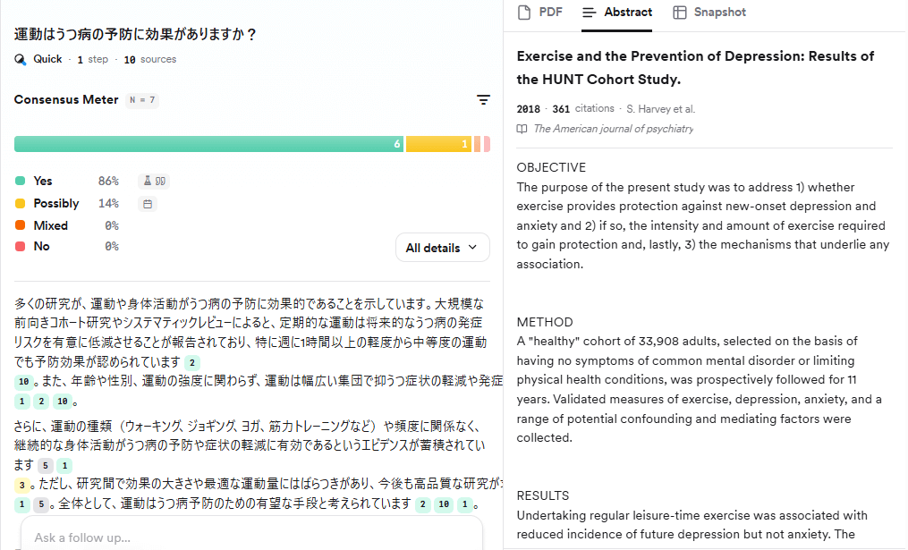908x550 pixels.
Task: Click the red No legend dot
Action: click(21, 247)
